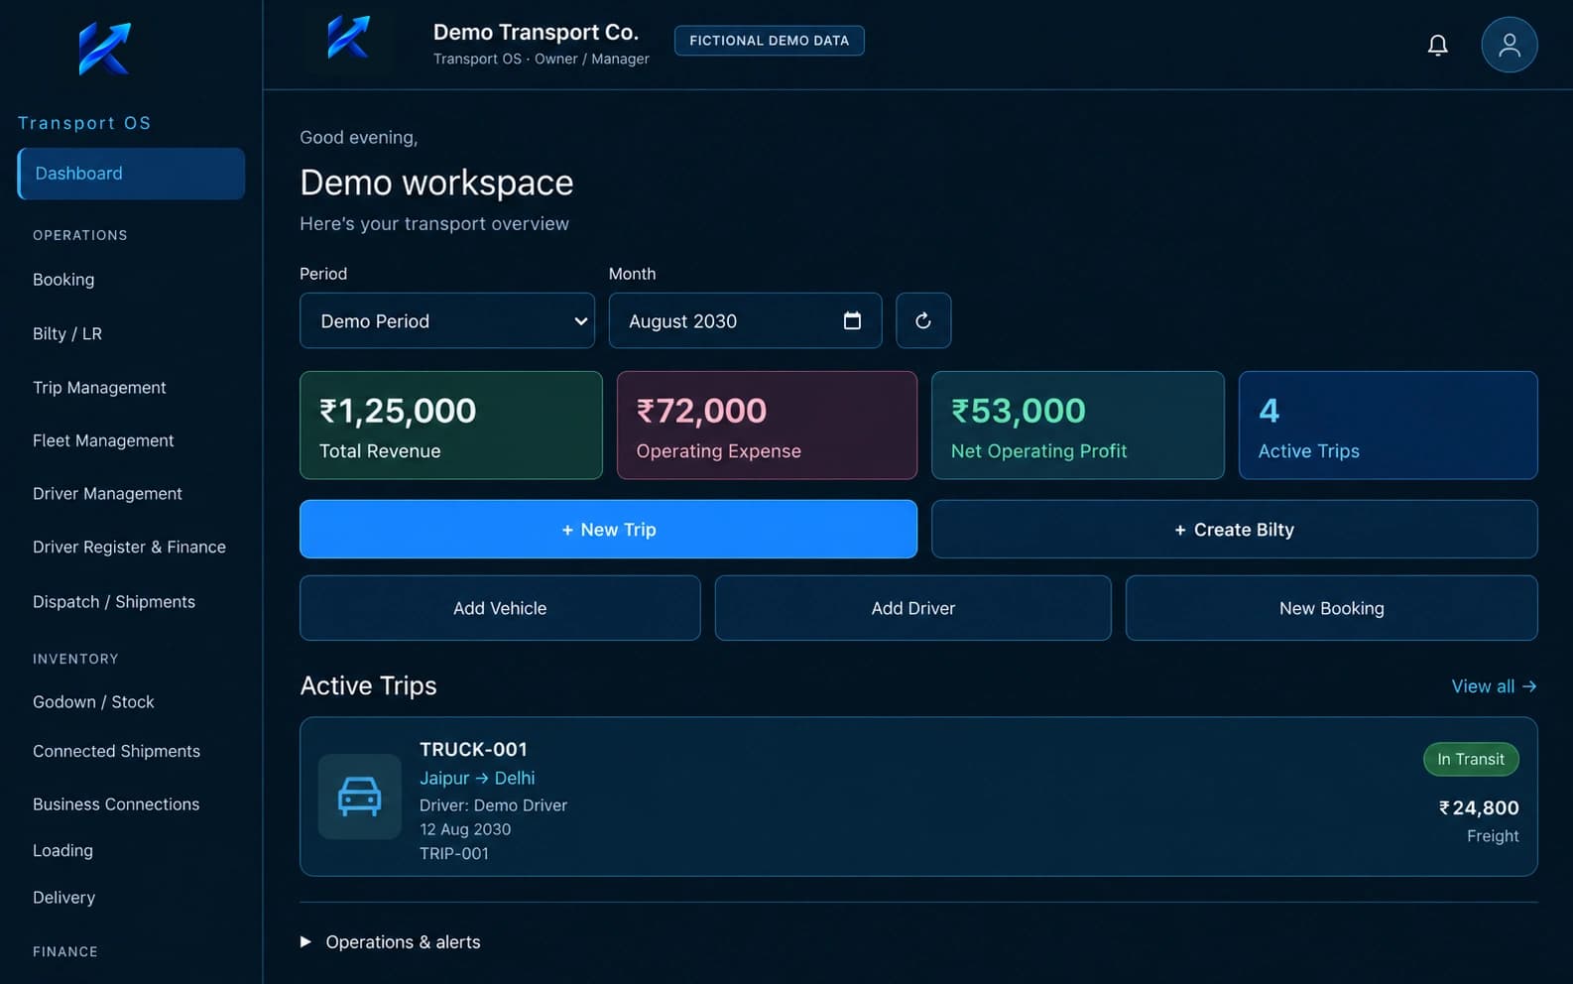
Task: Expand Operations & alerts section
Action: 391,942
